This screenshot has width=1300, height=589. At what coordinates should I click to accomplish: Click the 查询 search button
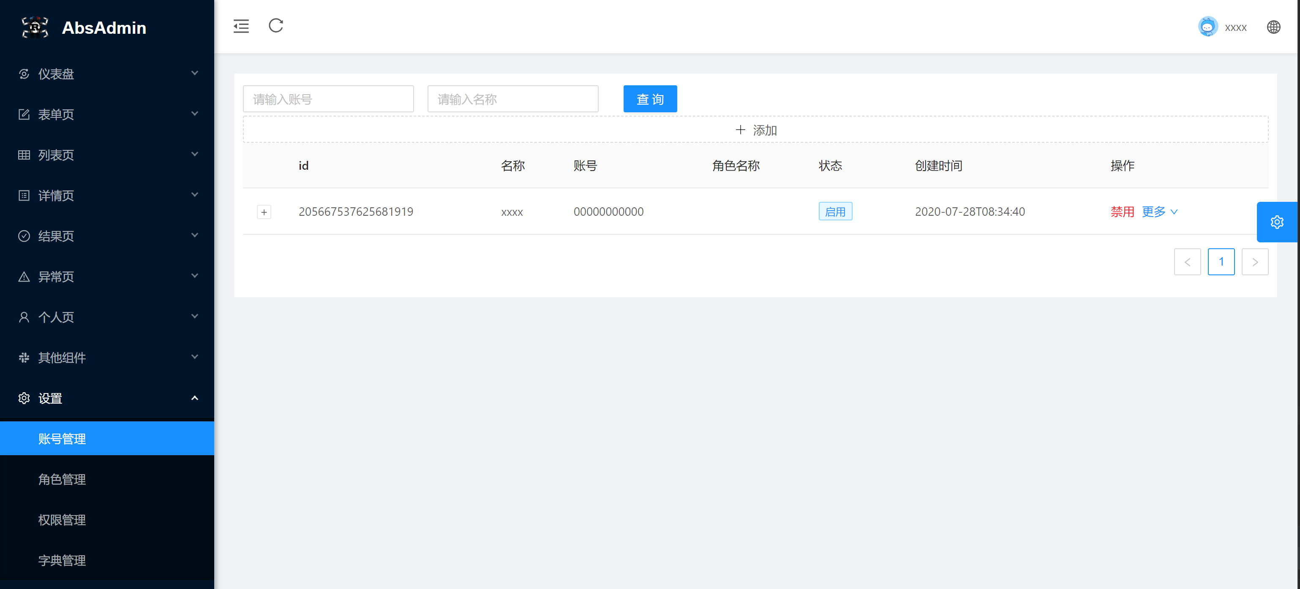coord(649,99)
